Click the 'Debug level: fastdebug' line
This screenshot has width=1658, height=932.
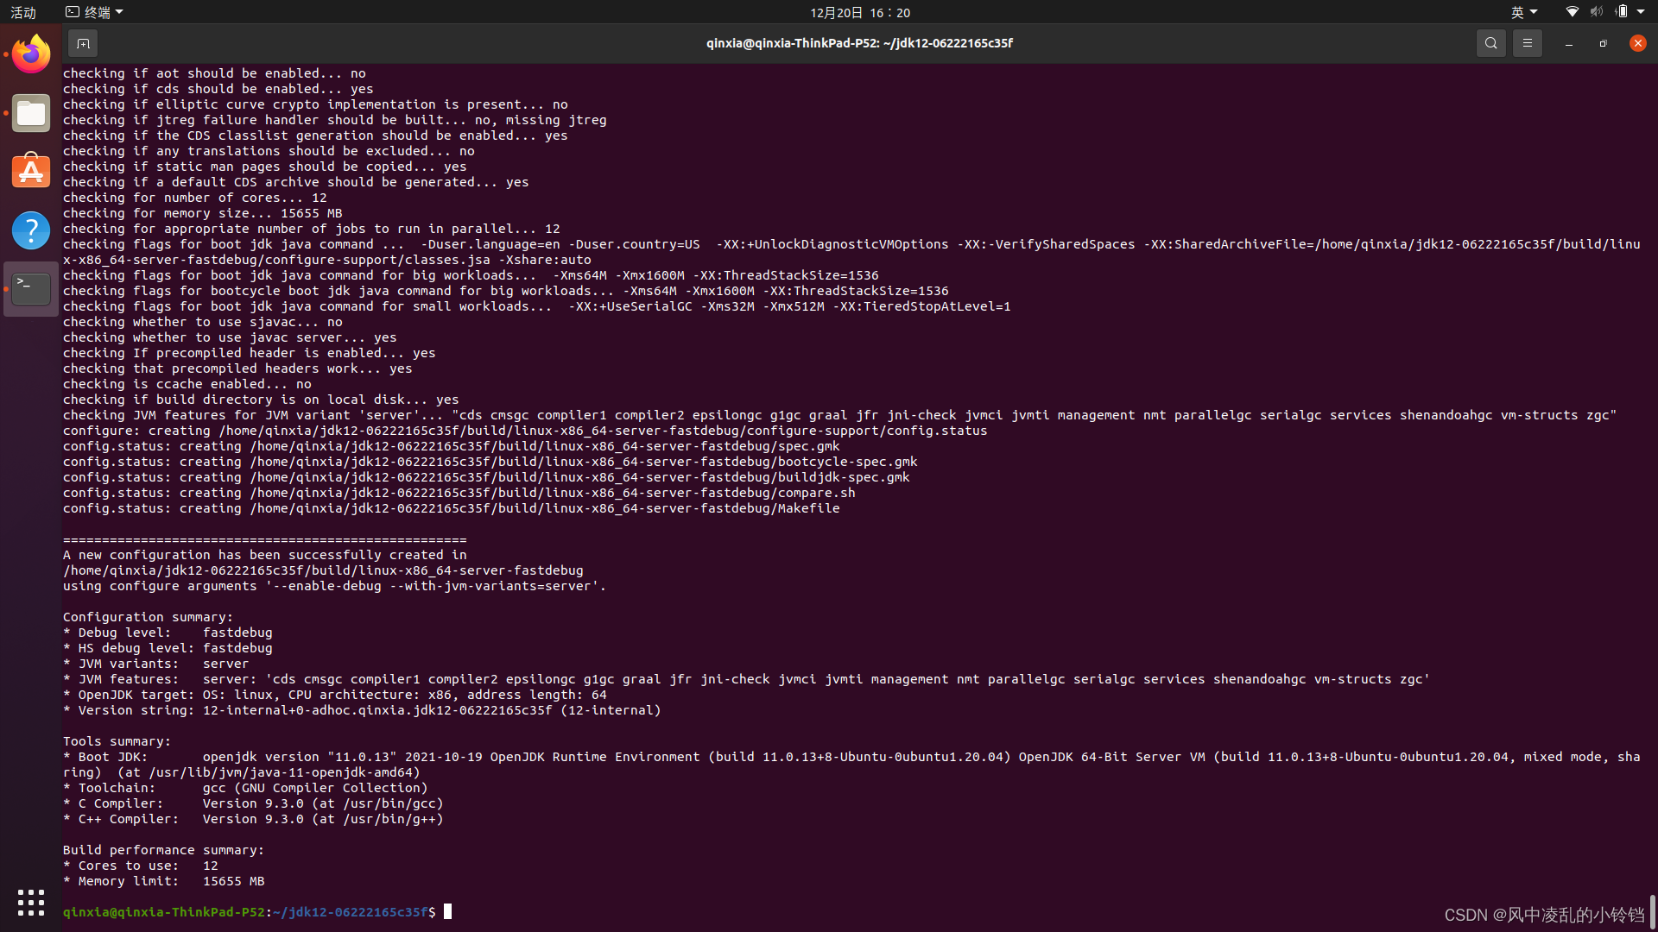pyautogui.click(x=168, y=633)
